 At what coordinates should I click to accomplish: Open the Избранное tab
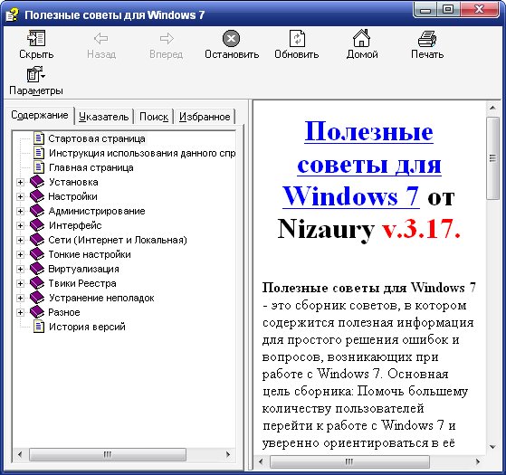click(205, 117)
